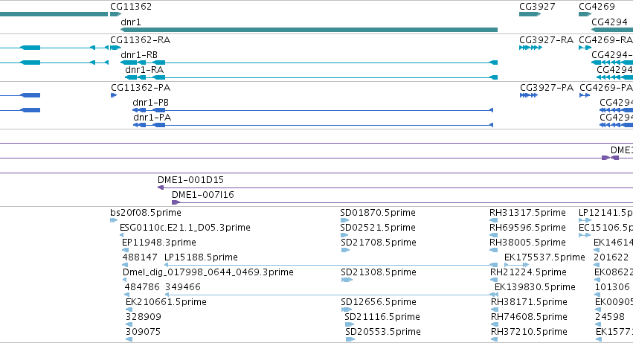633x343 pixels.
Task: Select the EK175537.5prime EST glyph
Action: 516,265
